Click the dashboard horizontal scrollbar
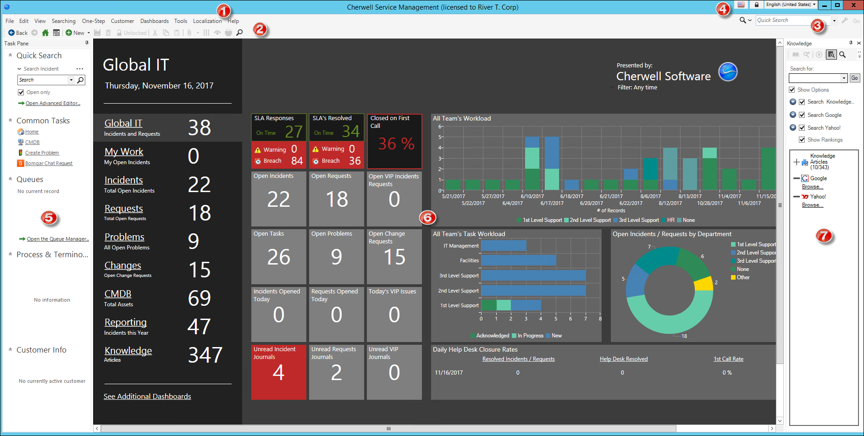Viewport: 864px width, 436px height. click(388, 429)
